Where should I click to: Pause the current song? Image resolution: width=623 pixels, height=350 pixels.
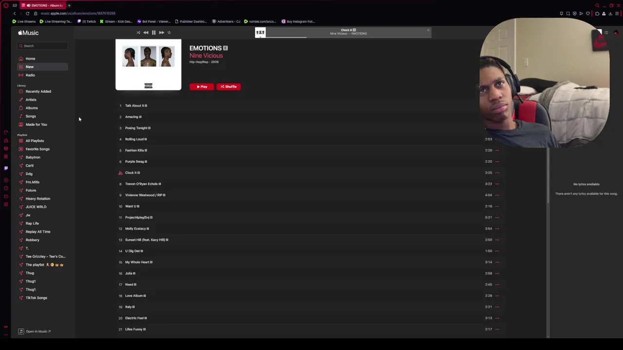[x=153, y=33]
